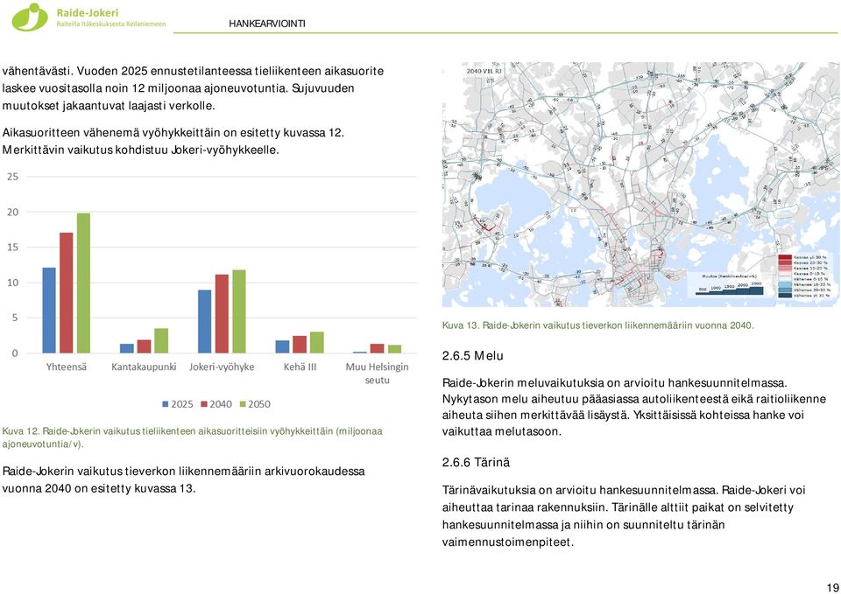Pick the red 2040 bar for Kantakaupunki

pos(145,346)
